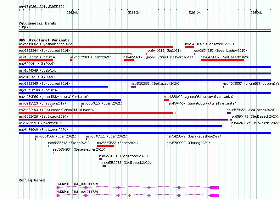The width and height of the screenshot is (280, 199).
Task: Click the 13q14.3 band label
Action: point(25,27)
